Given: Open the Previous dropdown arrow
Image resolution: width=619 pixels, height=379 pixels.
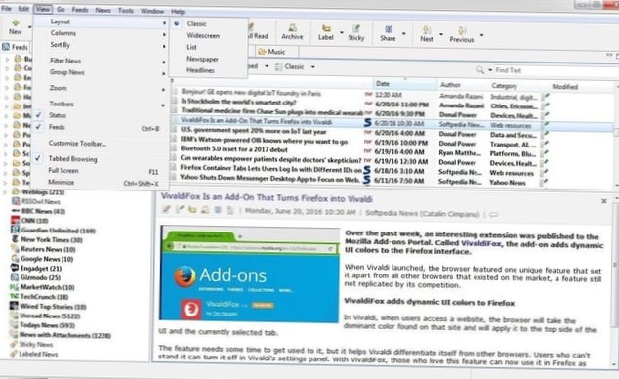Looking at the screenshot, I should (481, 35).
